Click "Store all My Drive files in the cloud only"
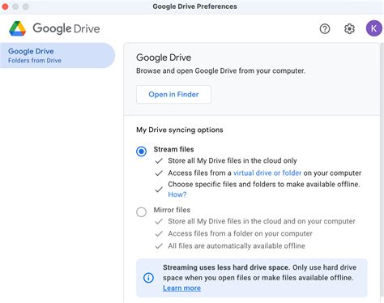 233,160
